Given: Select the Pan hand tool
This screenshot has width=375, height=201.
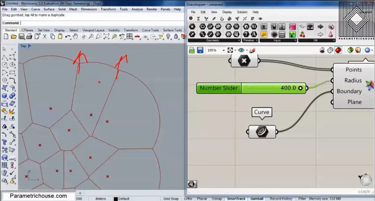Looking at the screenshot, I should coord(75,36).
